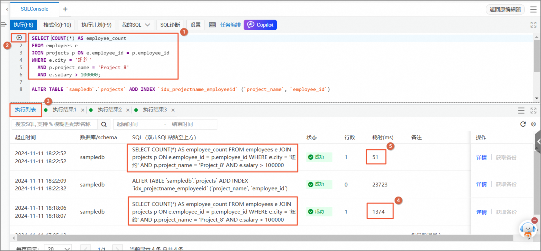
Task: Open 详情 for the ALTER TABLE row
Action: point(482,185)
